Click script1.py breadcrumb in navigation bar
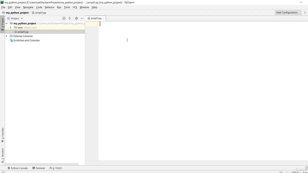Image resolution: width=308 pixels, height=173 pixels. [x=39, y=12]
